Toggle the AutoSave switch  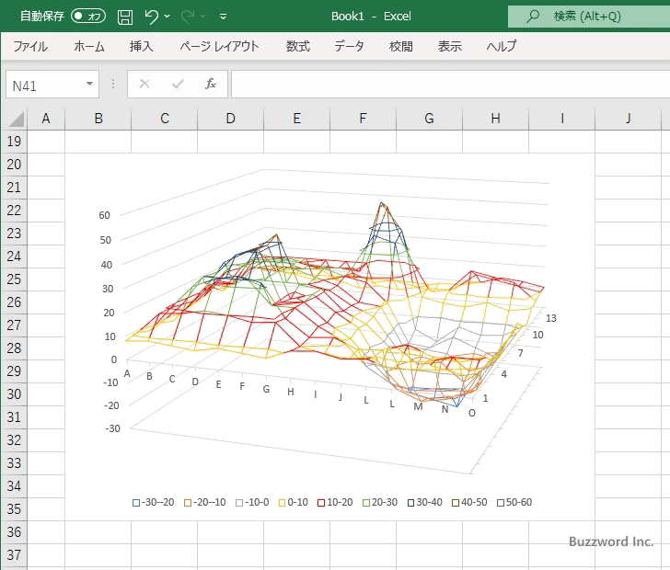[x=88, y=17]
